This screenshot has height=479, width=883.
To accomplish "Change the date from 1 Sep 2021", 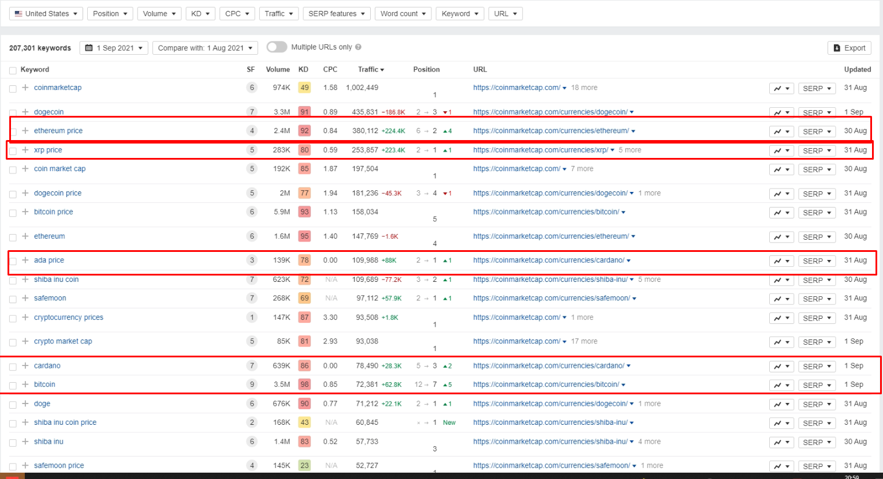I will pos(114,48).
